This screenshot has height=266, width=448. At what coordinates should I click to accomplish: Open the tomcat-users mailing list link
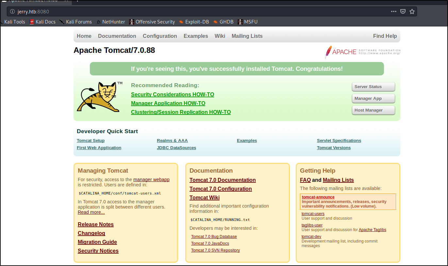click(x=313, y=214)
